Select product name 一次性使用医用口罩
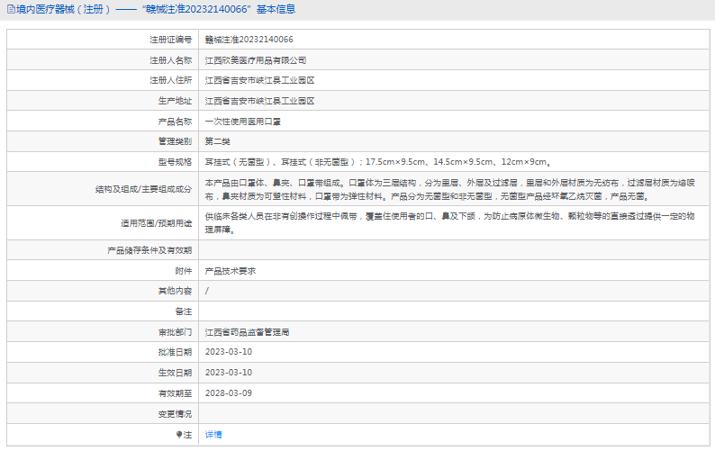Screen dimensions: 715x451 tap(242, 122)
